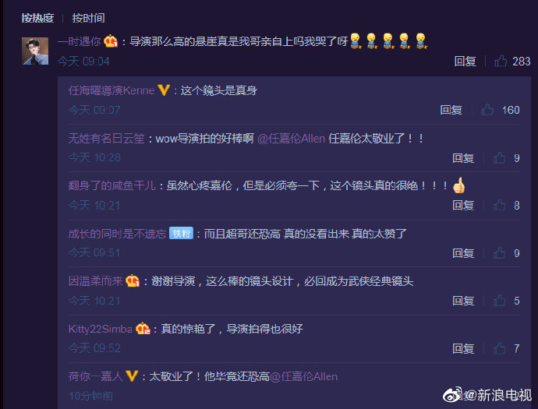Viewport: 538px width, 409px height.
Task: Like the comment from 因温柔而来
Action: (x=499, y=300)
